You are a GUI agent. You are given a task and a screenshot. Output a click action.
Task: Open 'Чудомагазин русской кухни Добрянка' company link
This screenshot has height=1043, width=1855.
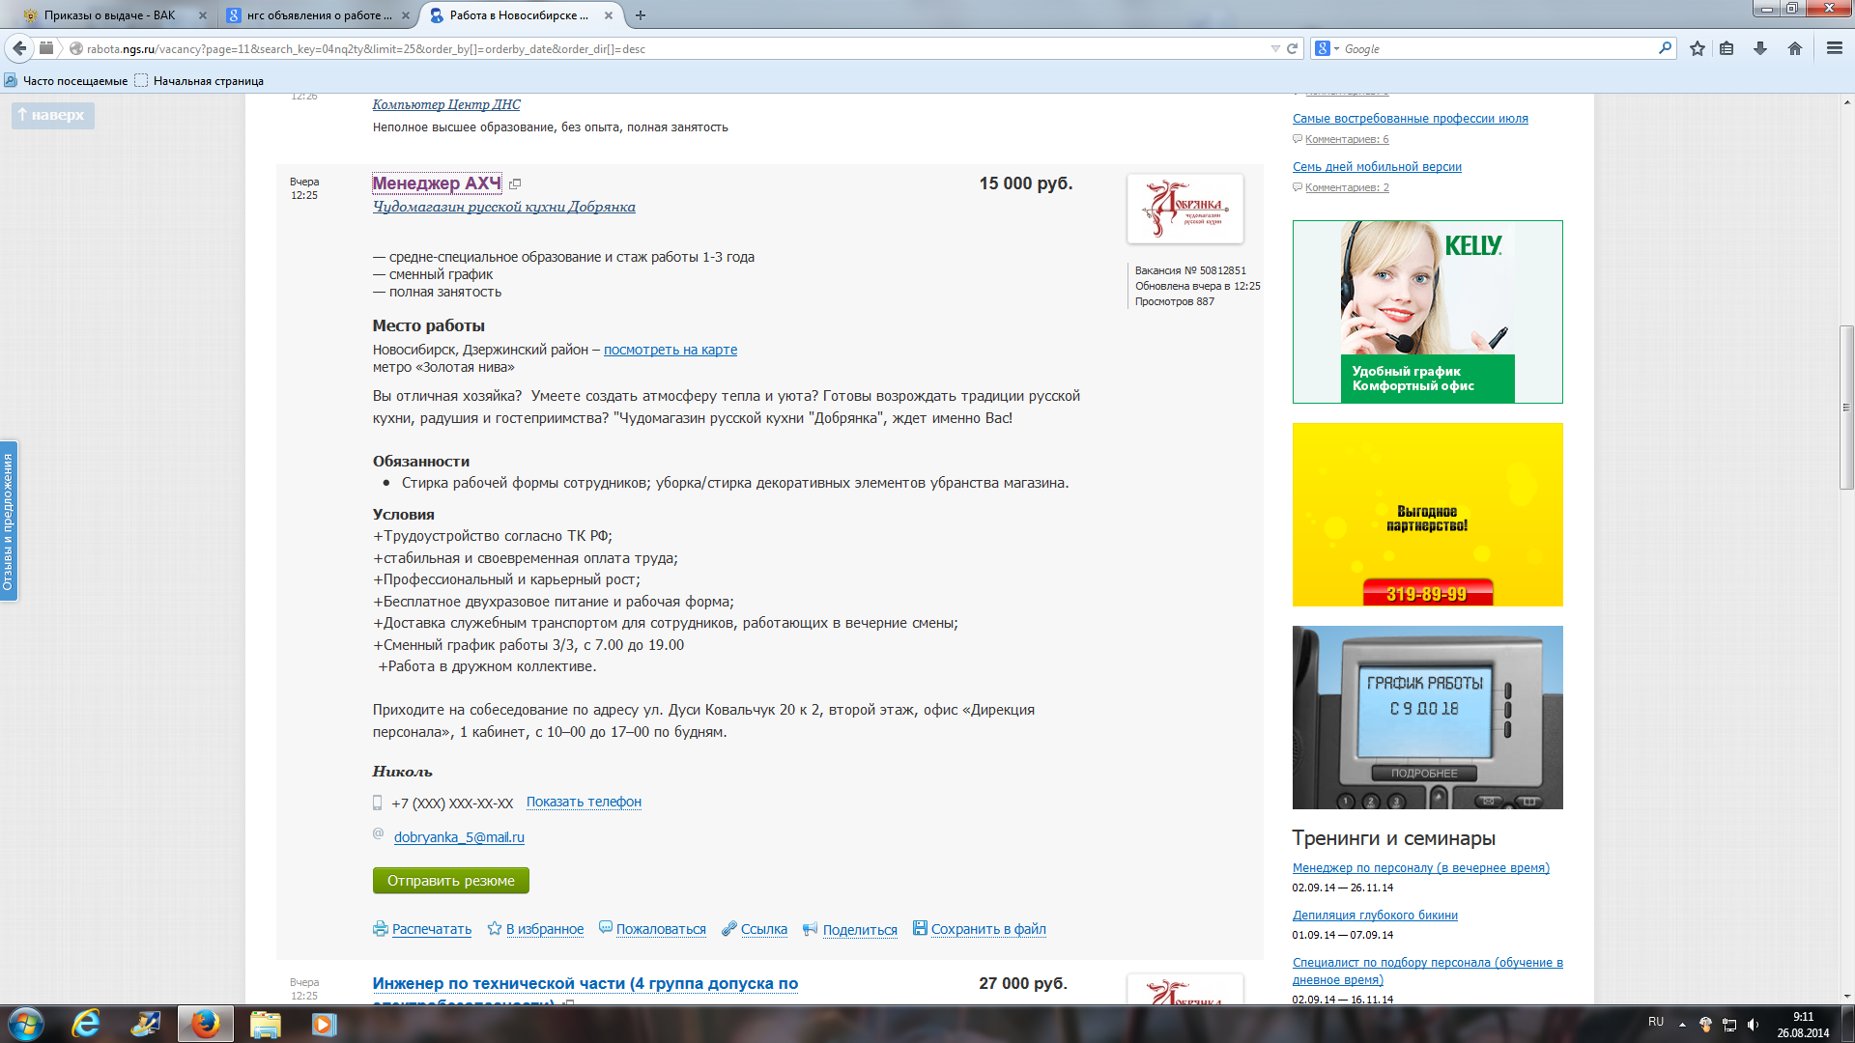tap(504, 207)
